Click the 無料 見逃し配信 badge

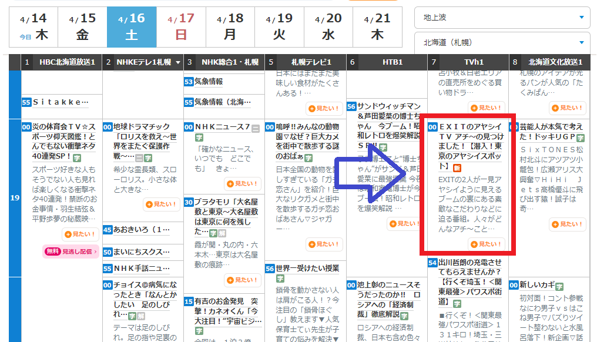tap(71, 252)
